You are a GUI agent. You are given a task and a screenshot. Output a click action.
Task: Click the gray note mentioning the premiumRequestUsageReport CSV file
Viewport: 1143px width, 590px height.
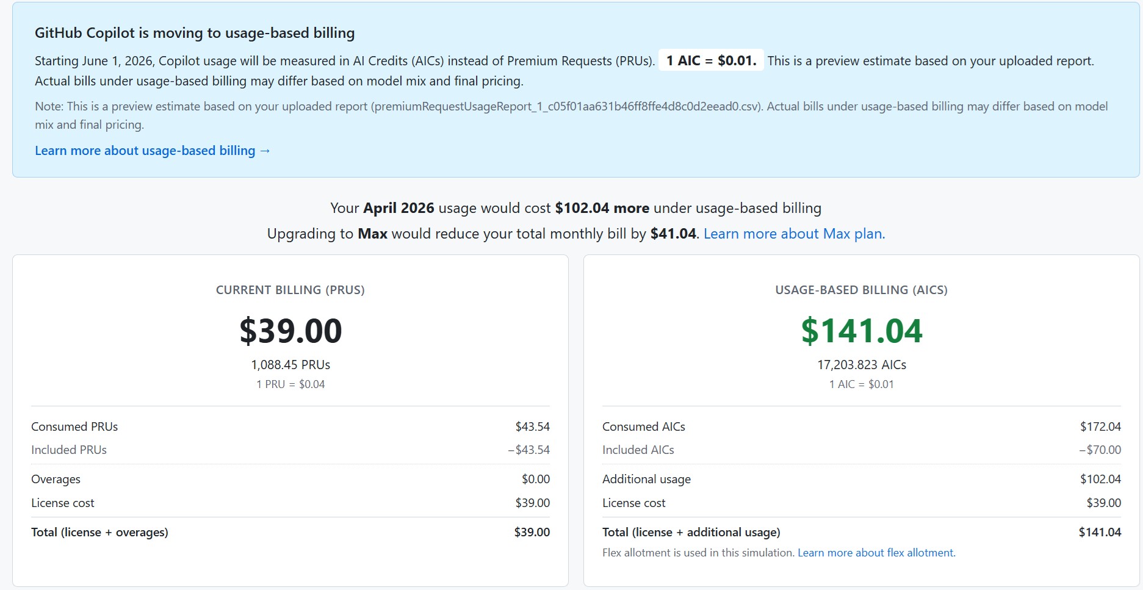pyautogui.click(x=571, y=115)
